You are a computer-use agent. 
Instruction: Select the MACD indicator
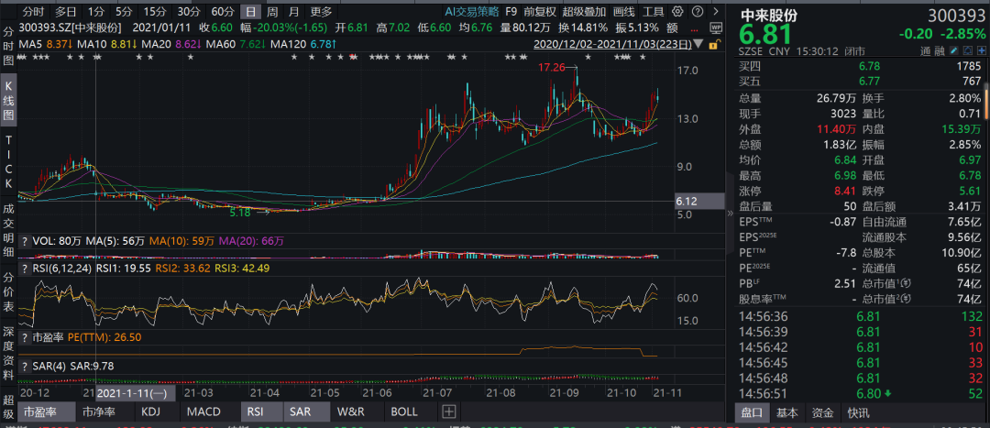(203, 412)
